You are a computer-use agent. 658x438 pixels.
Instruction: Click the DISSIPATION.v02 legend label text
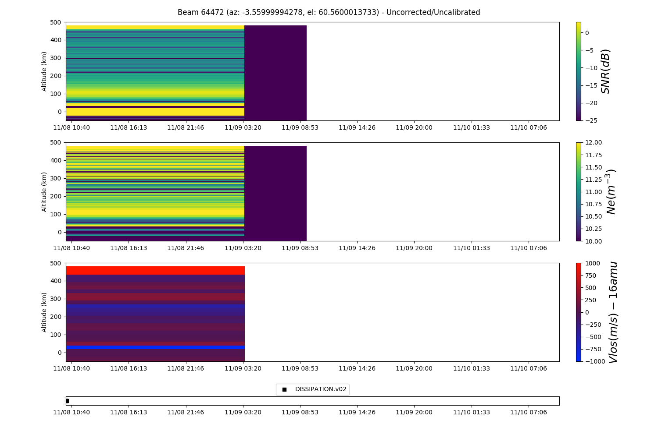click(320, 389)
